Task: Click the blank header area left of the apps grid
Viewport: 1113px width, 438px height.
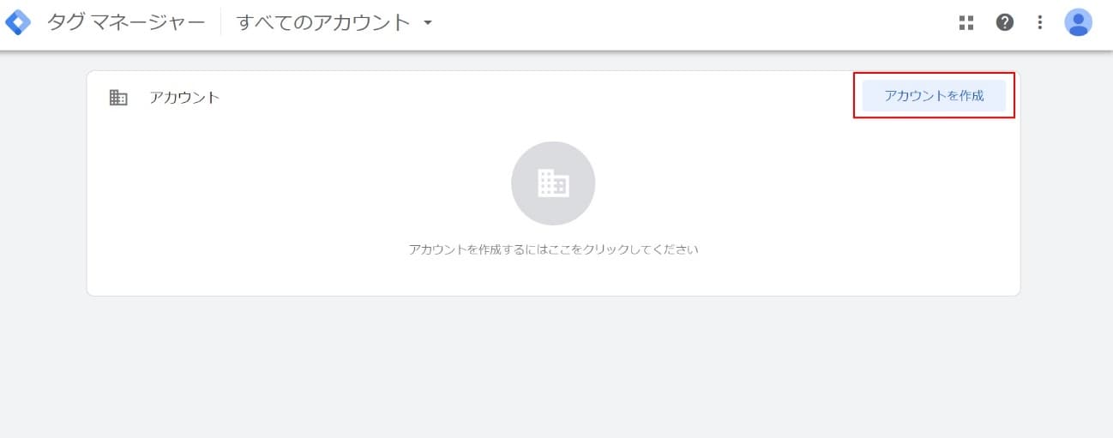Action: point(686,24)
